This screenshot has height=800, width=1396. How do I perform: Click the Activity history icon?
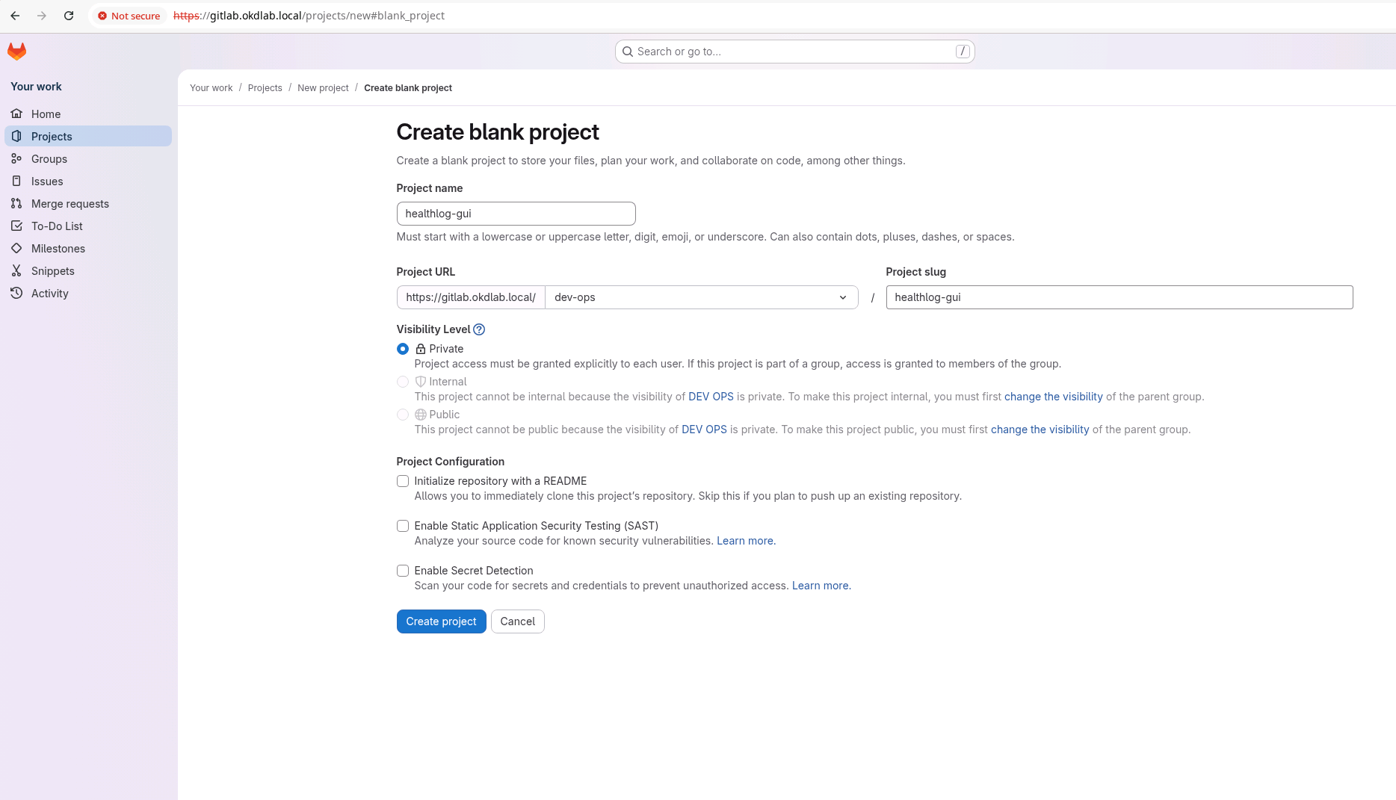[x=16, y=293]
